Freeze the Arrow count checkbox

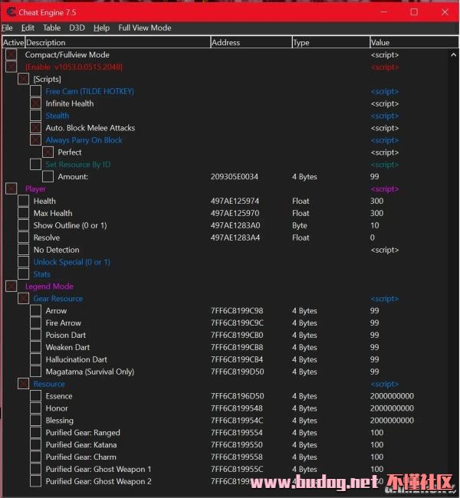coord(35,310)
